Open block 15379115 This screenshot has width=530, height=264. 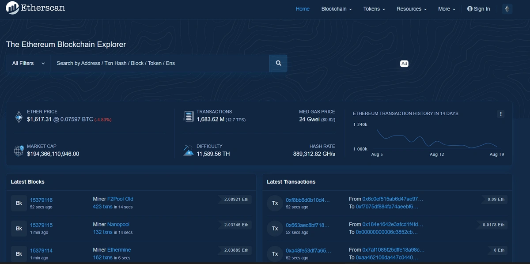(x=41, y=225)
